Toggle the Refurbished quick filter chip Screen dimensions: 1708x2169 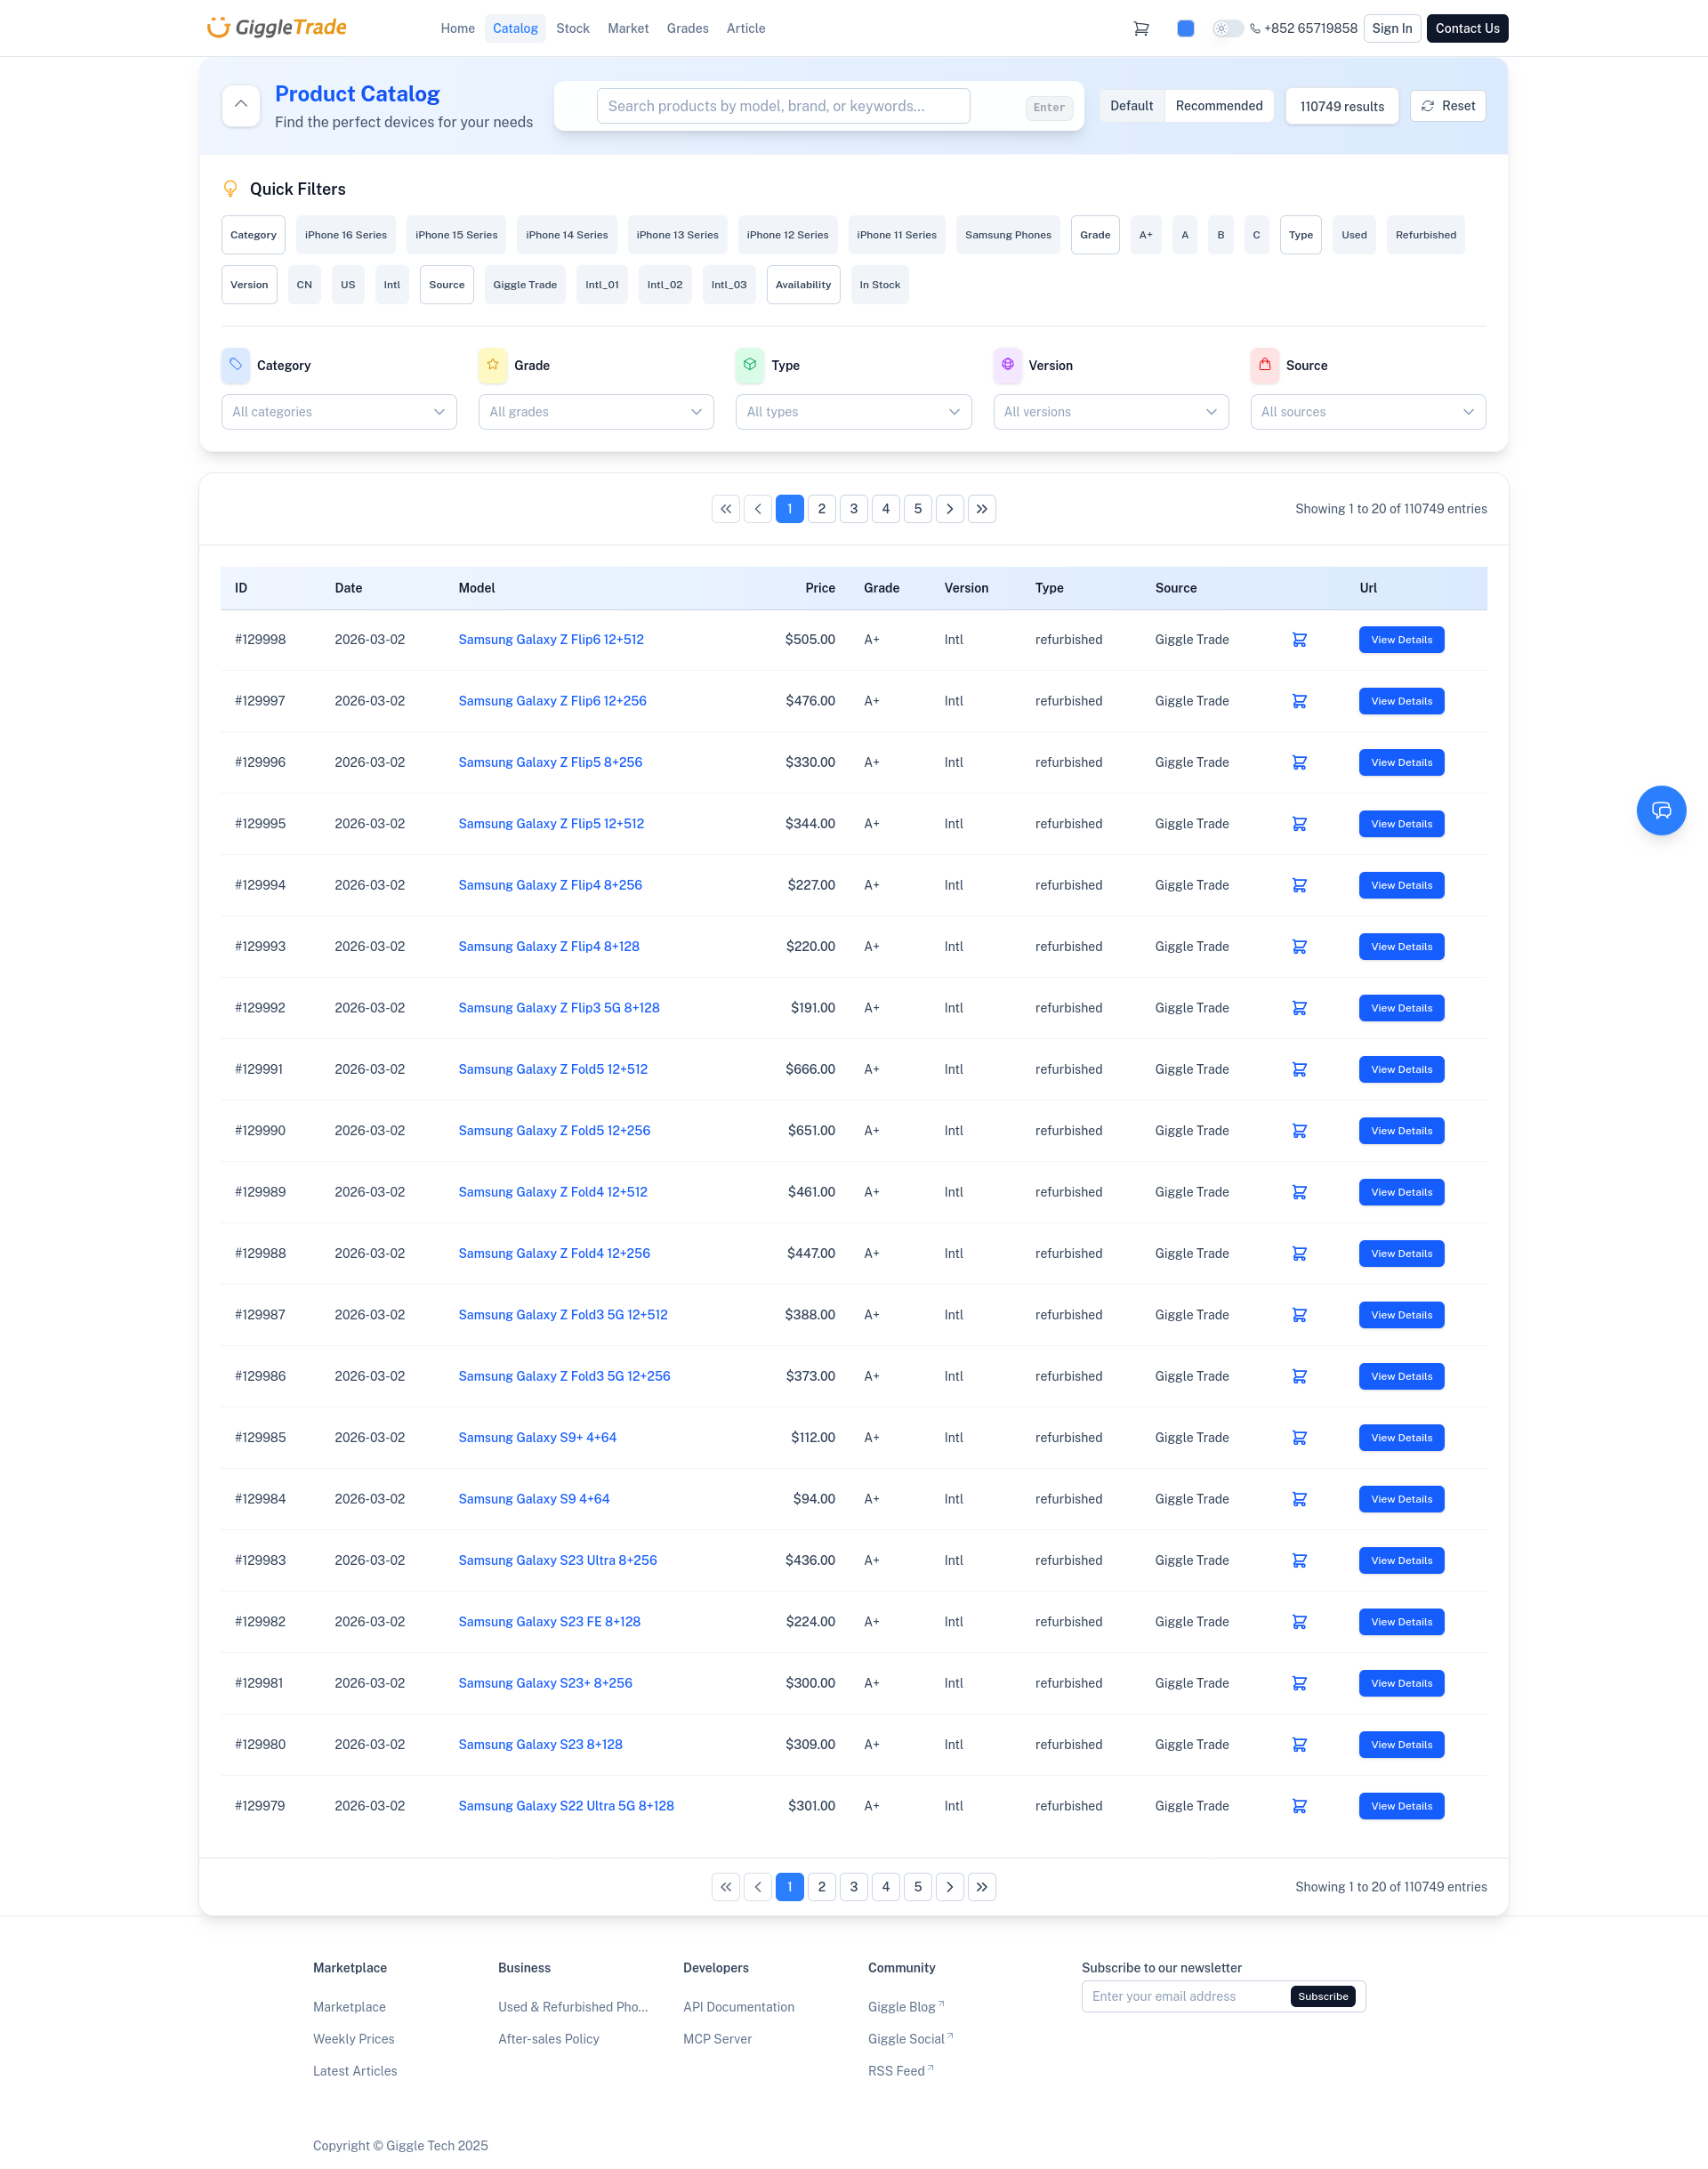click(1425, 234)
